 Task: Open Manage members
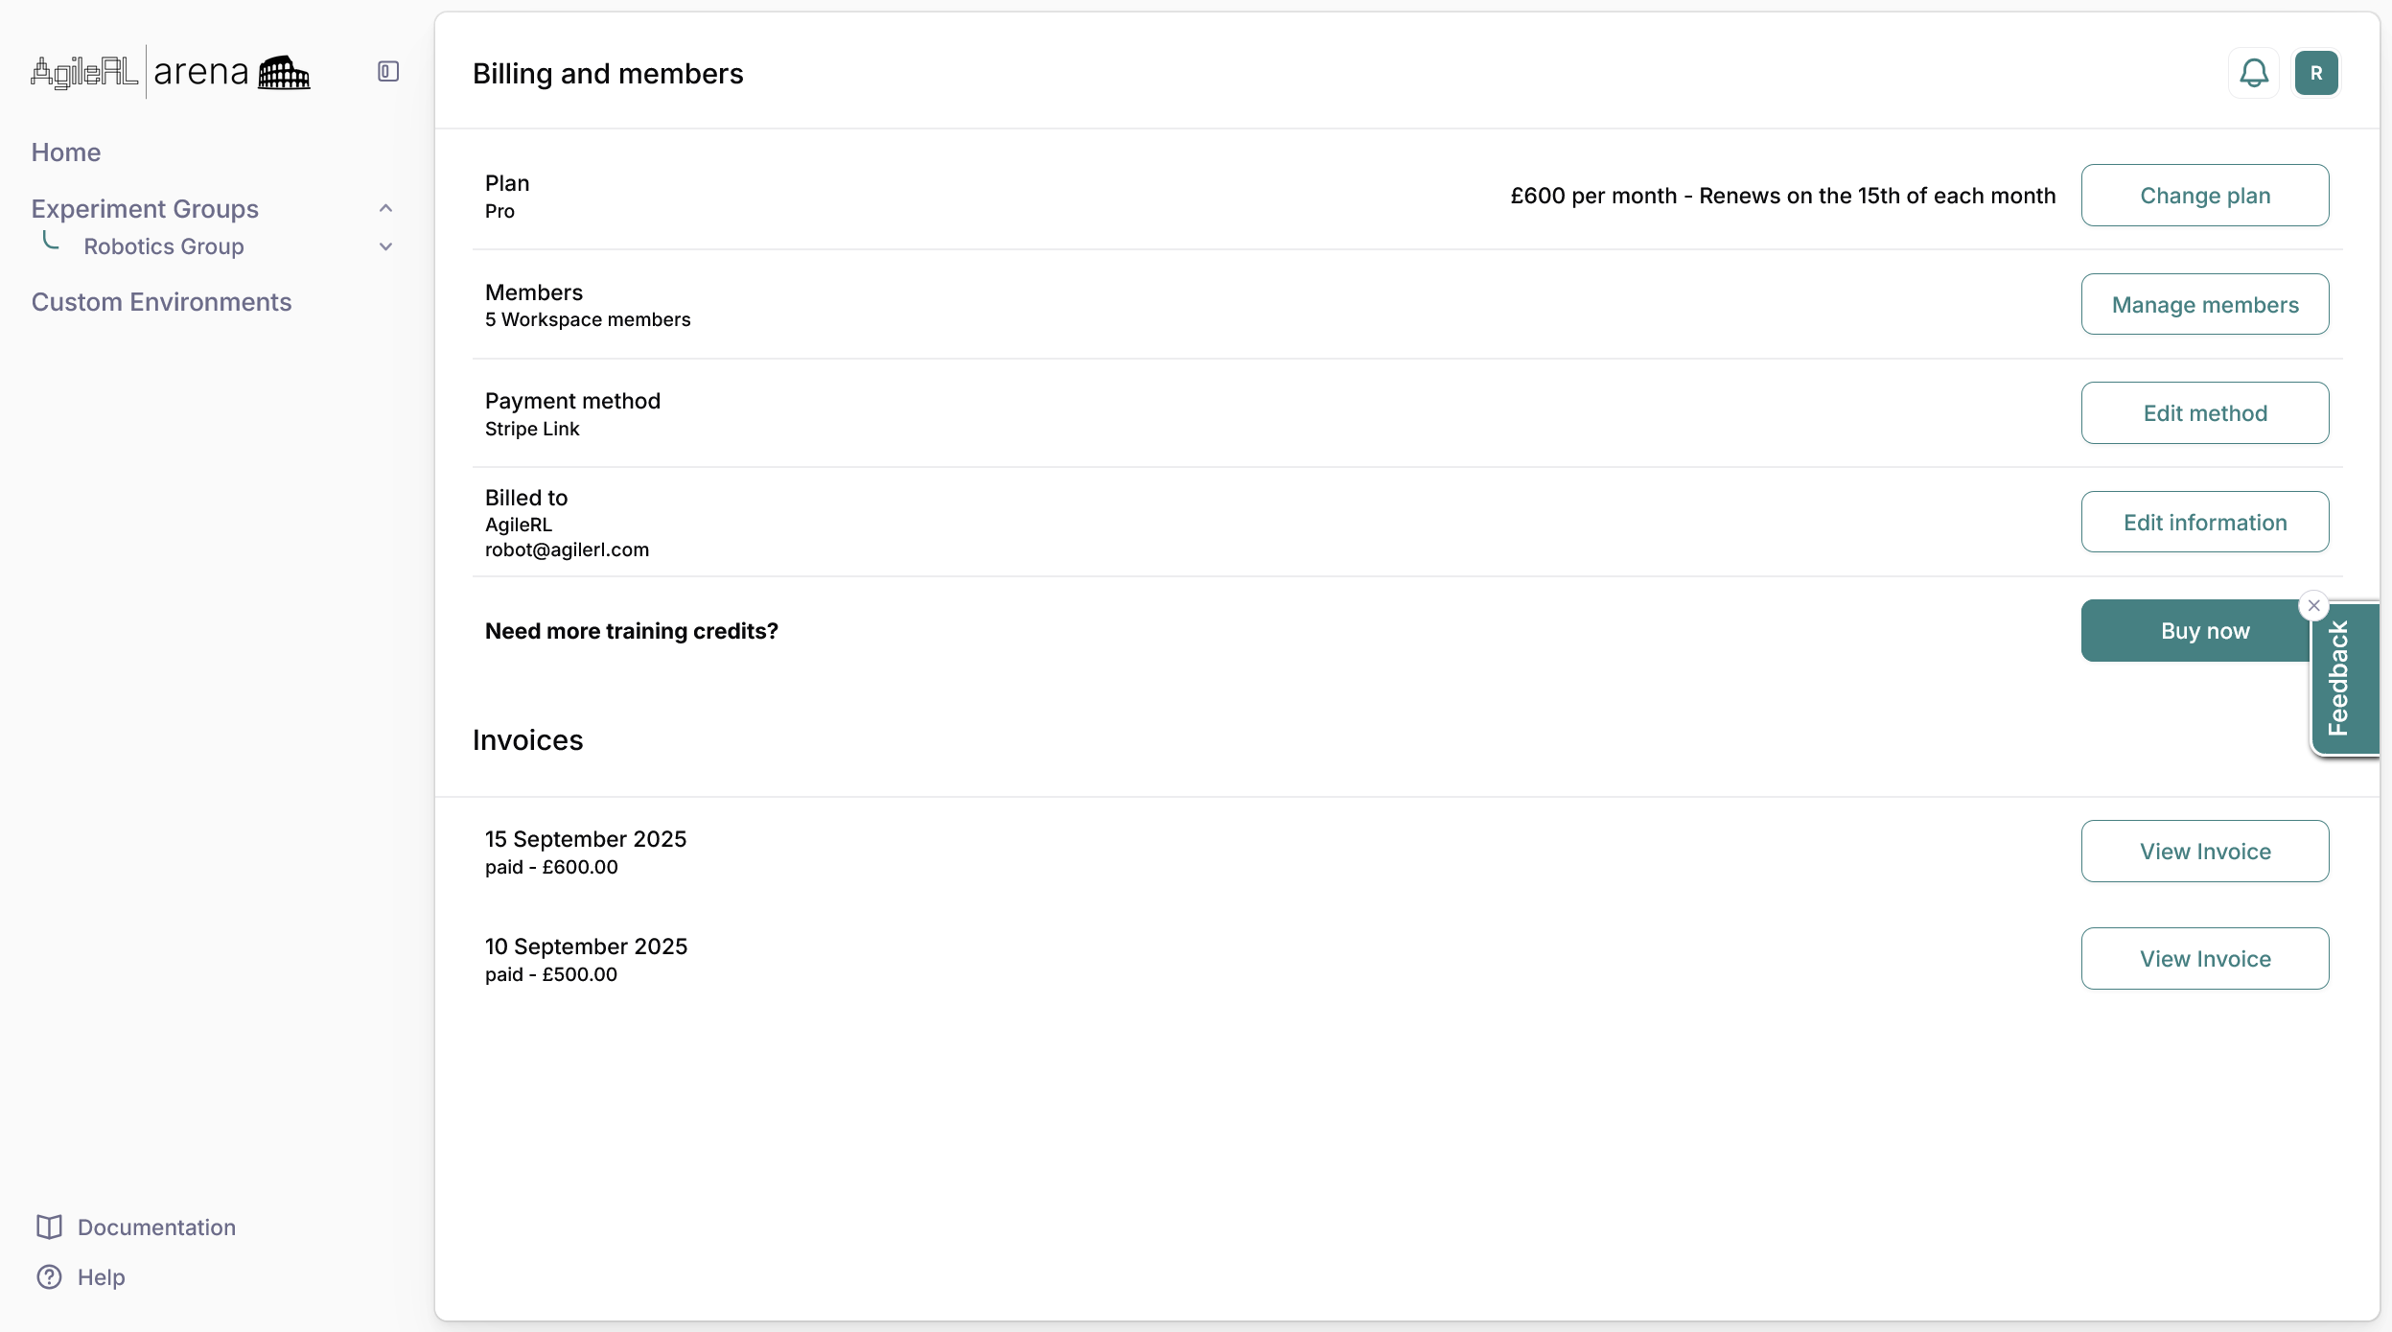point(2204,304)
